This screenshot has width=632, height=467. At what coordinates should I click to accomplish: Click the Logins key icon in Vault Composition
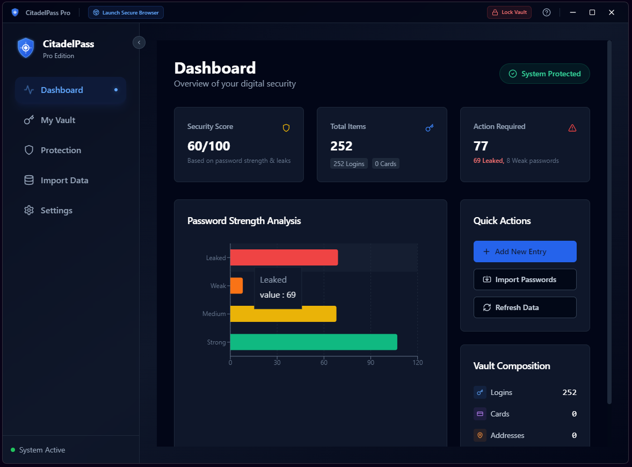click(x=480, y=392)
